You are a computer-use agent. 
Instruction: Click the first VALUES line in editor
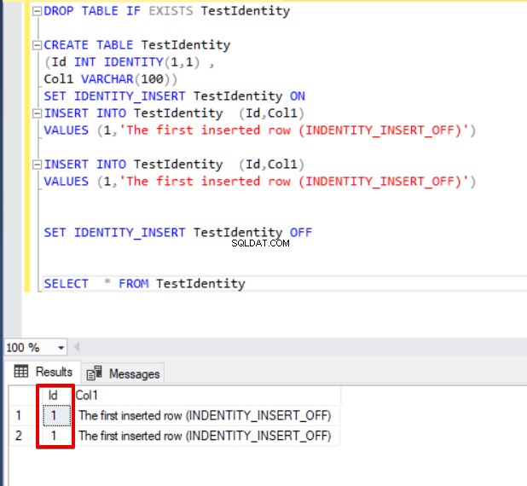259,130
